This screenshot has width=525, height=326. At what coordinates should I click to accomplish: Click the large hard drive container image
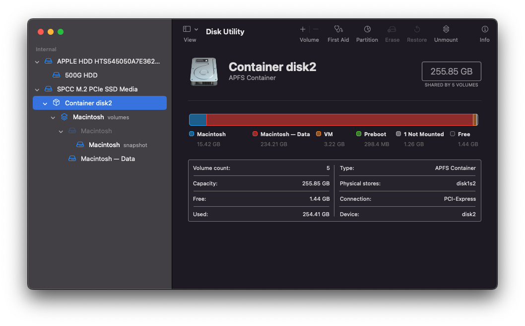(203, 71)
